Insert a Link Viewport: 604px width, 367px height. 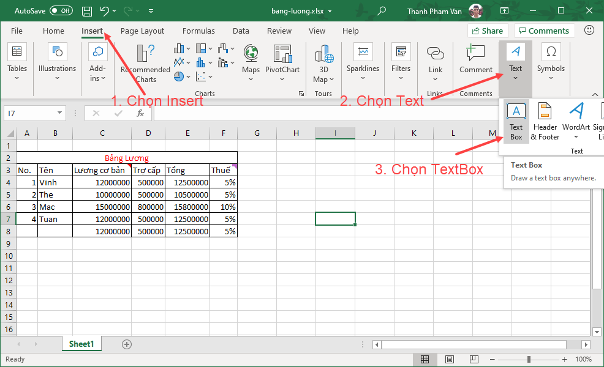[436, 63]
